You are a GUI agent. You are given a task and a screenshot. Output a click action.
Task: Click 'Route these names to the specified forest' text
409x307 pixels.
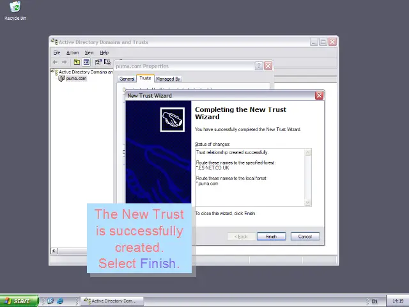tap(236, 162)
